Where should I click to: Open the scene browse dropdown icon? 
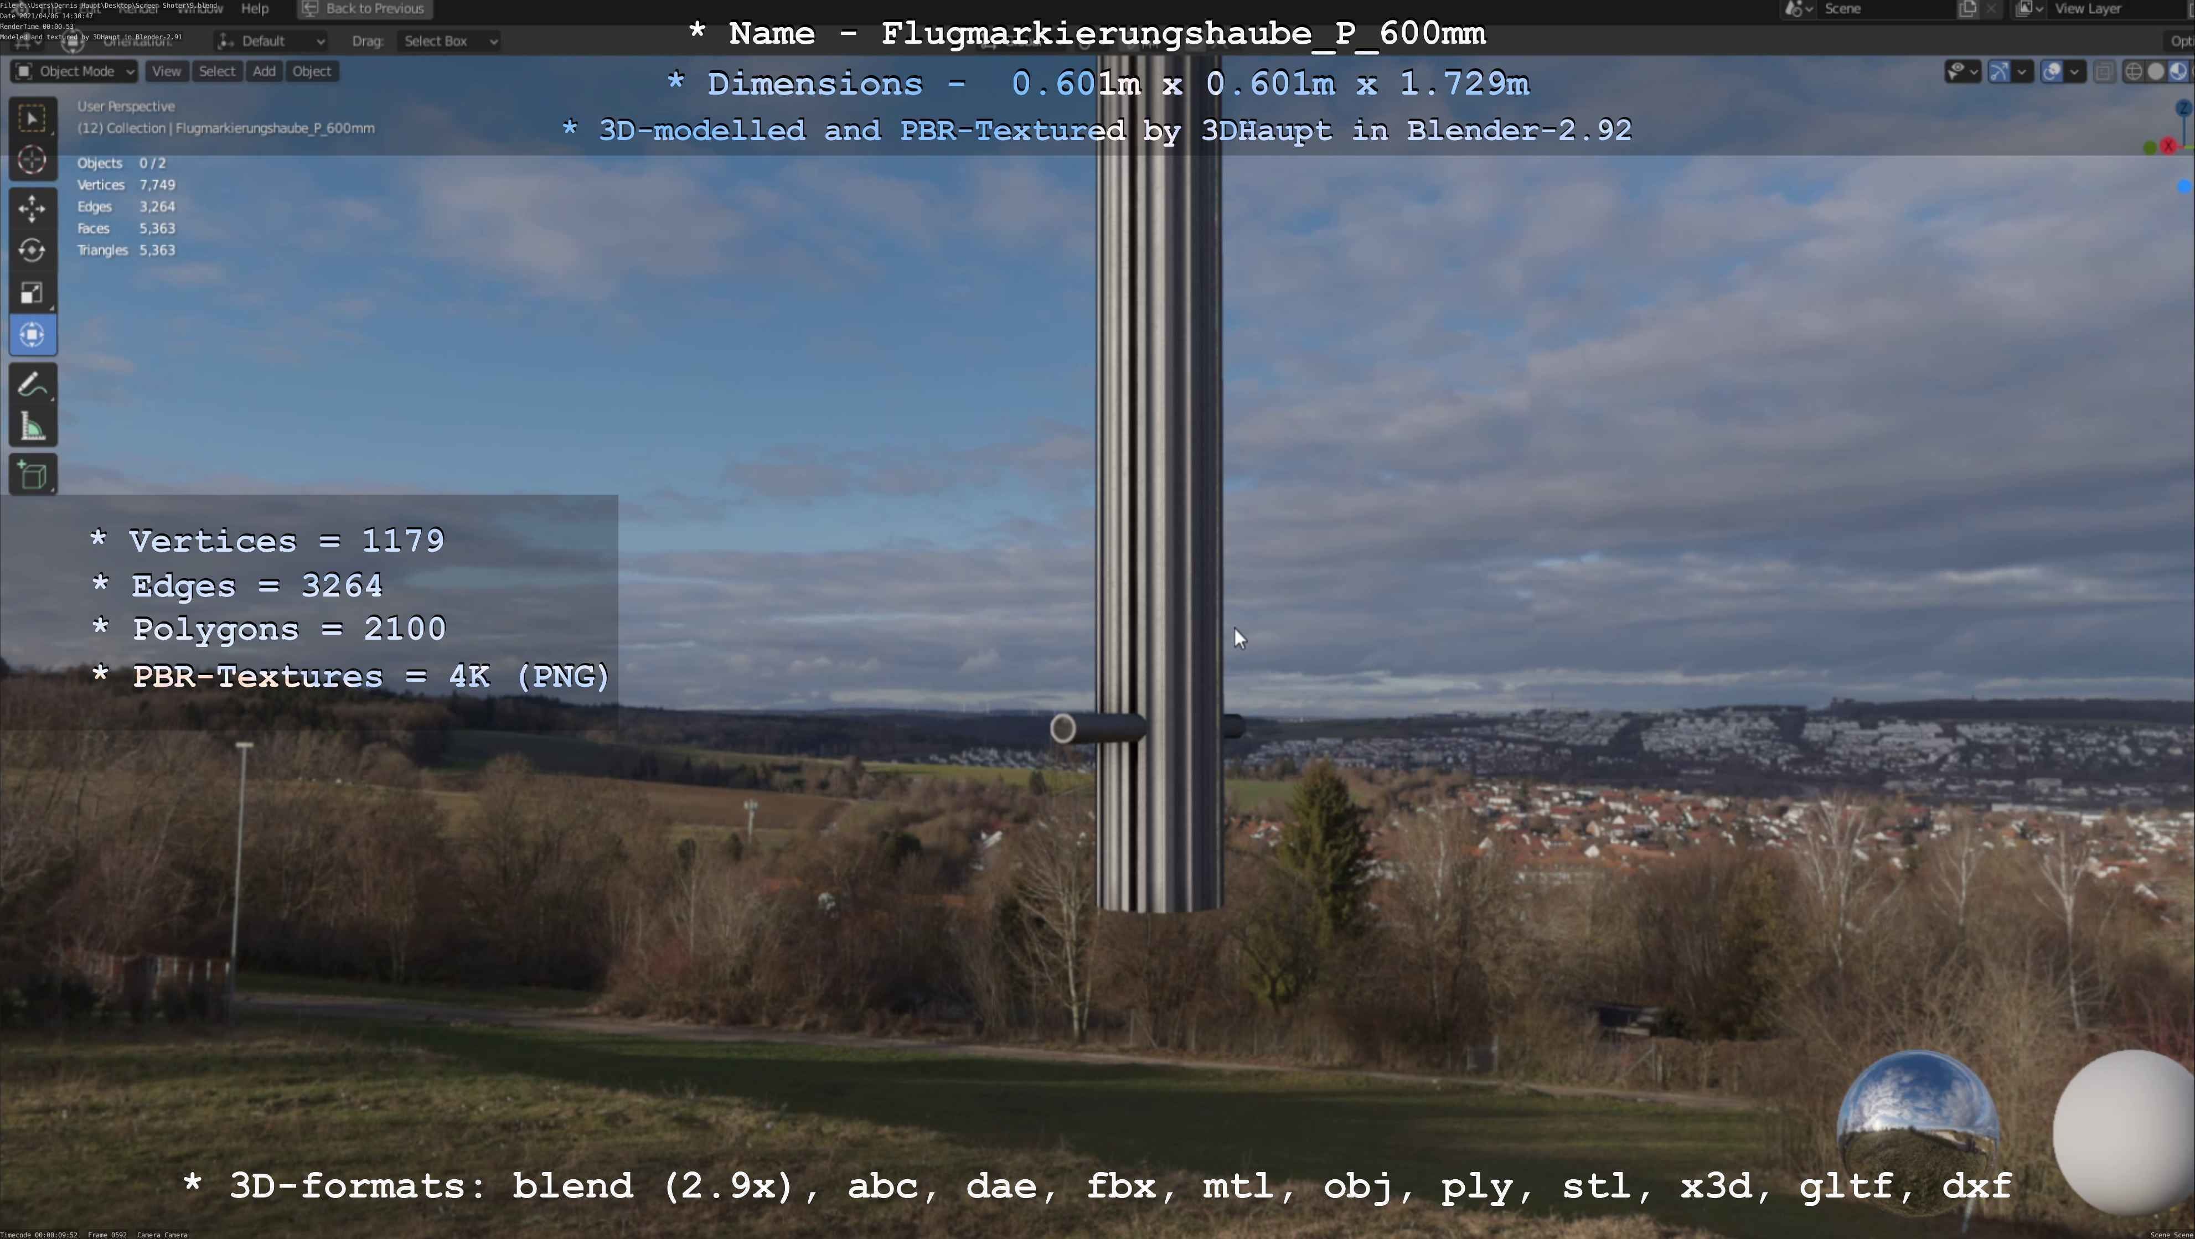point(1799,8)
